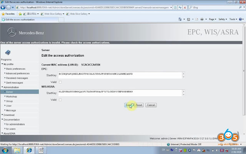This screenshot has height=154, width=246.
Task: Open Sent messages in sidebar
Action: point(14,83)
